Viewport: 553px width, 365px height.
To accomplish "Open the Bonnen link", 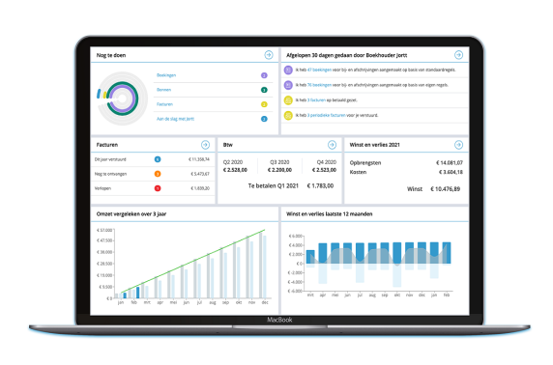I will coord(163,90).
